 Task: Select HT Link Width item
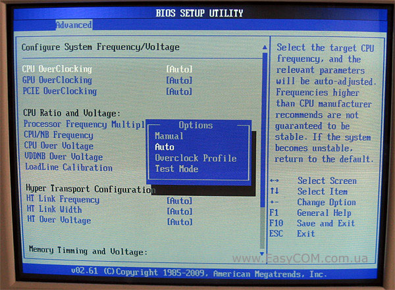pos(55,209)
